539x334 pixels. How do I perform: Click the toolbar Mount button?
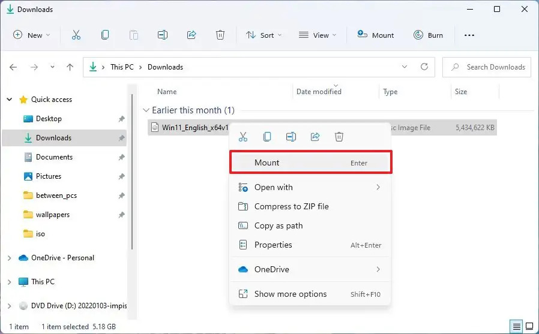pos(376,35)
